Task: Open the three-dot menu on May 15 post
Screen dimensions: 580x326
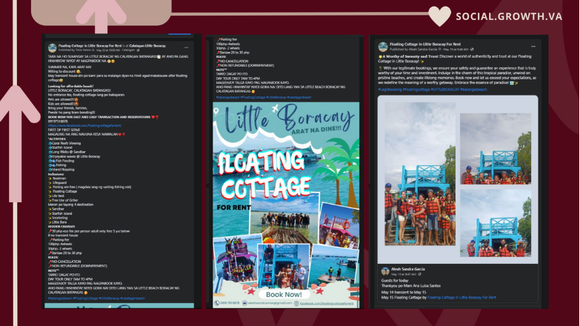Action: tap(533, 47)
